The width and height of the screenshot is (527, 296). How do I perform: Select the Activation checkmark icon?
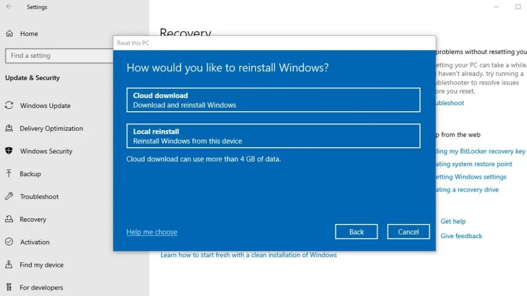click(x=10, y=242)
